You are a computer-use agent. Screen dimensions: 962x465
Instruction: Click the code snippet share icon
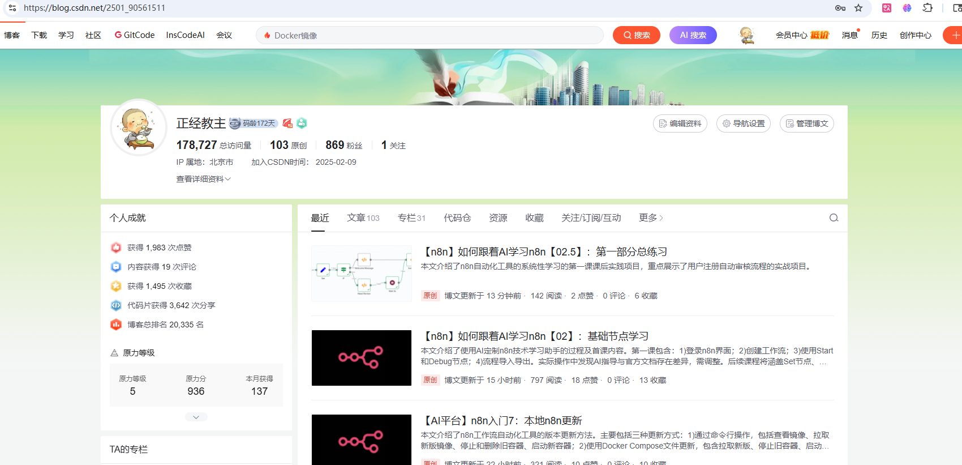[x=116, y=305]
